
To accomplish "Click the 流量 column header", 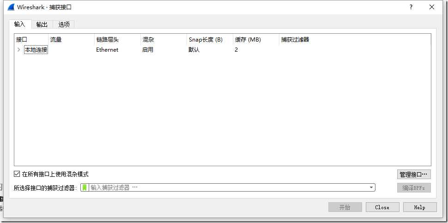I will tap(71, 40).
